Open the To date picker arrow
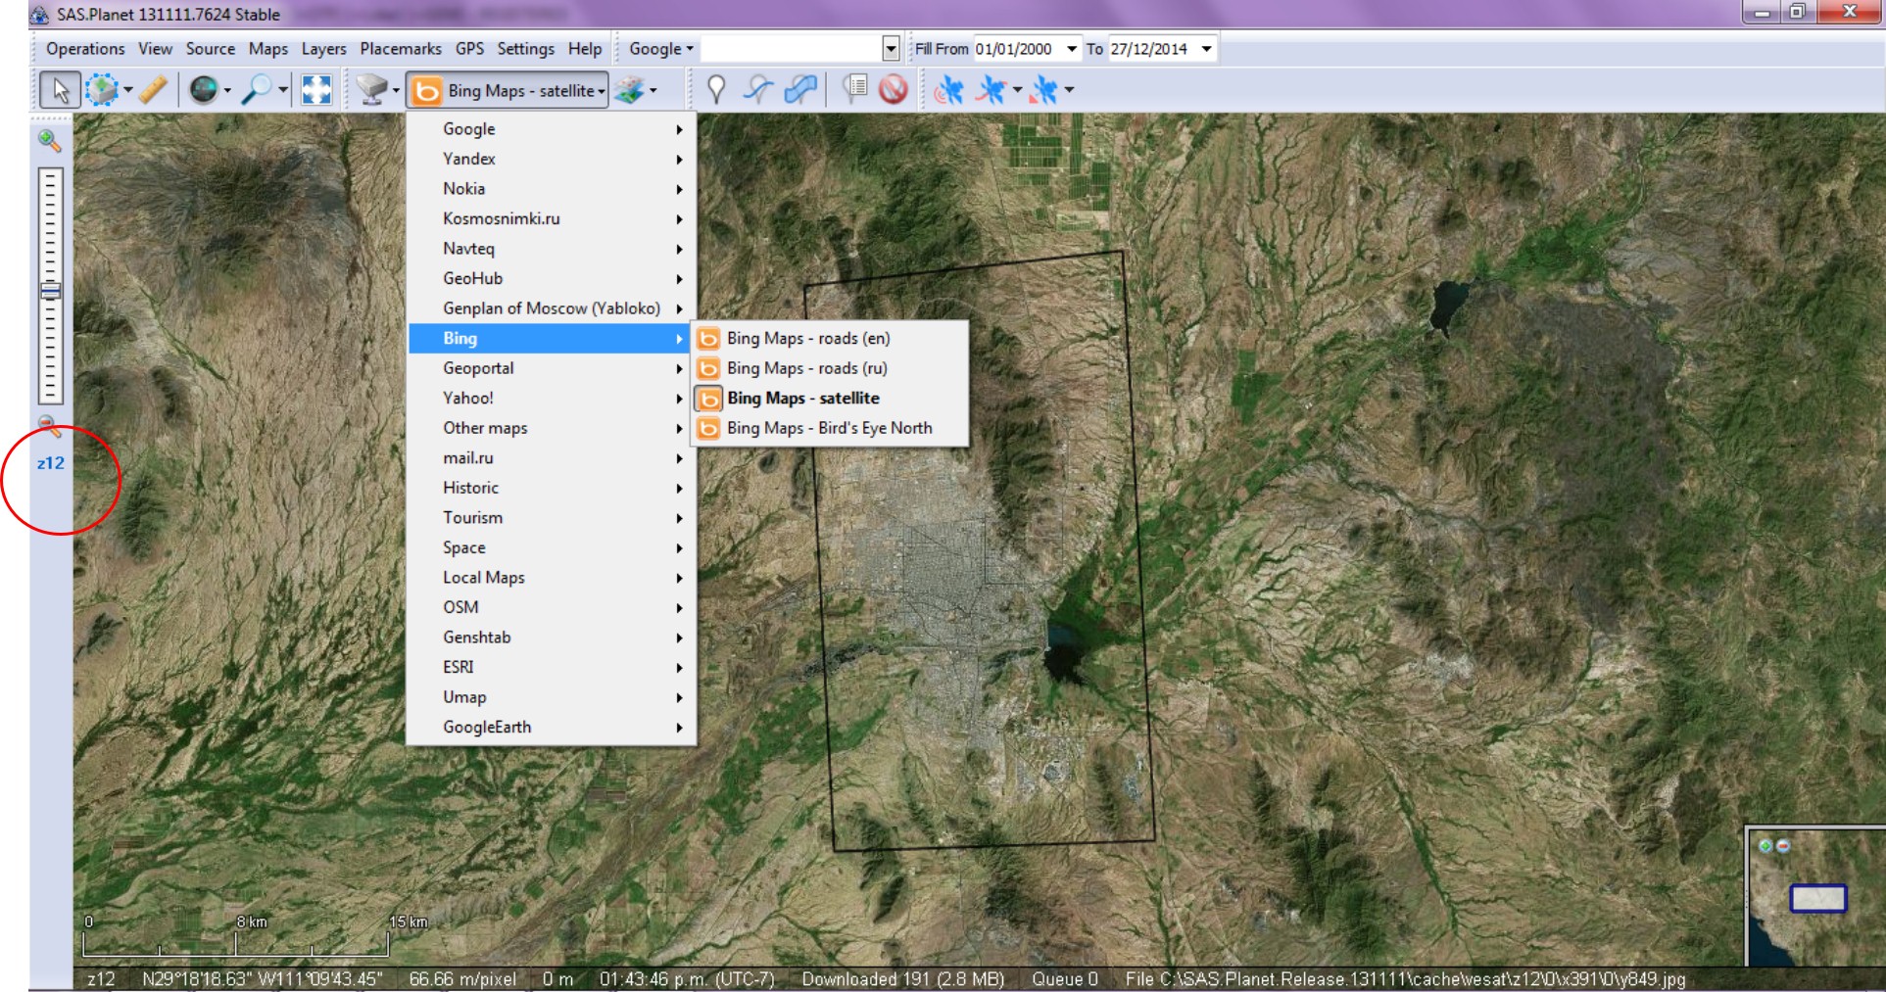This screenshot has width=1886, height=992. click(1207, 49)
